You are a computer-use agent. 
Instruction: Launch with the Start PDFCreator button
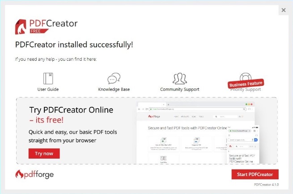click(x=255, y=174)
